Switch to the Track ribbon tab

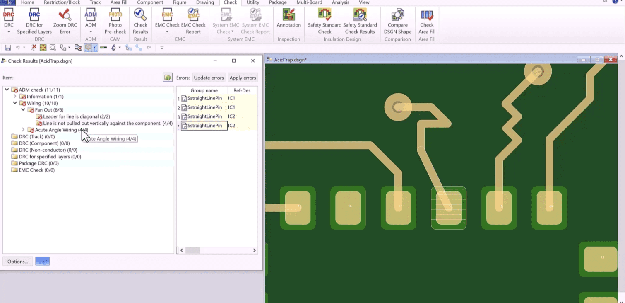(x=95, y=2)
